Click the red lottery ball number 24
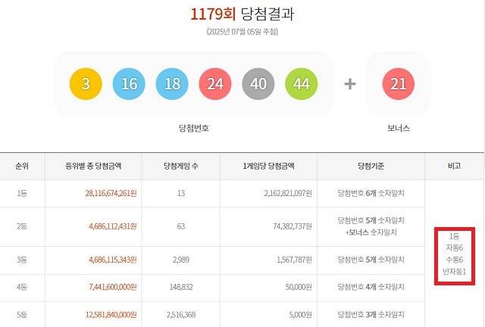 pos(215,84)
